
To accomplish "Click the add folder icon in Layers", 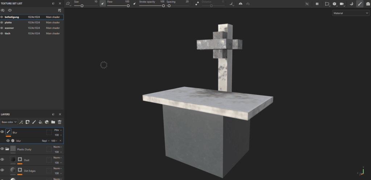I will [x=53, y=122].
